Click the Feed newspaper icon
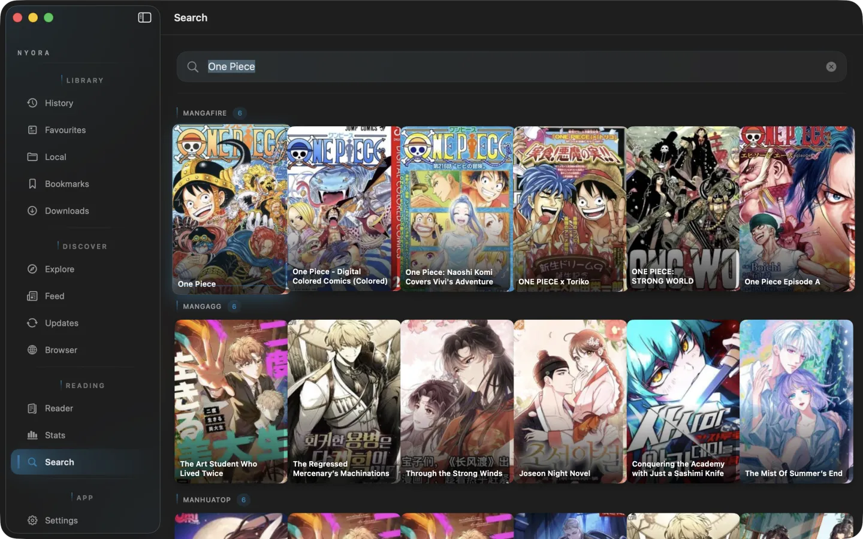Viewport: 863px width, 539px height. [x=32, y=296]
